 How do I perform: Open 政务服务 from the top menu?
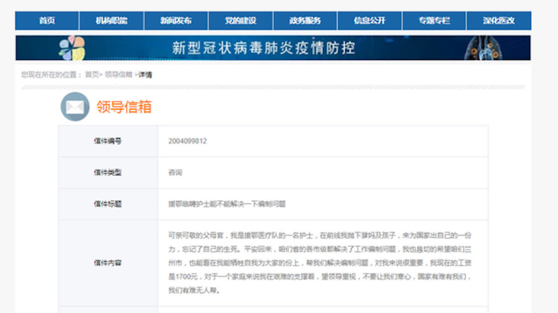click(x=305, y=20)
